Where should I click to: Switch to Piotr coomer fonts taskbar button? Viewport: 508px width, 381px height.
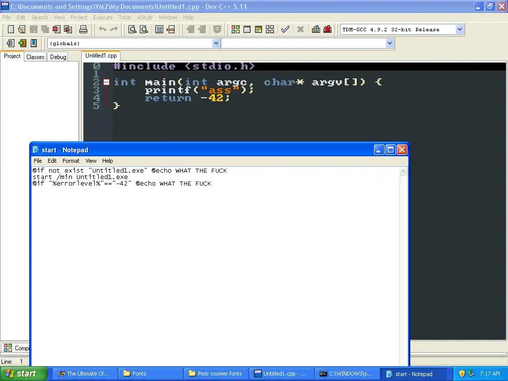(x=216, y=374)
